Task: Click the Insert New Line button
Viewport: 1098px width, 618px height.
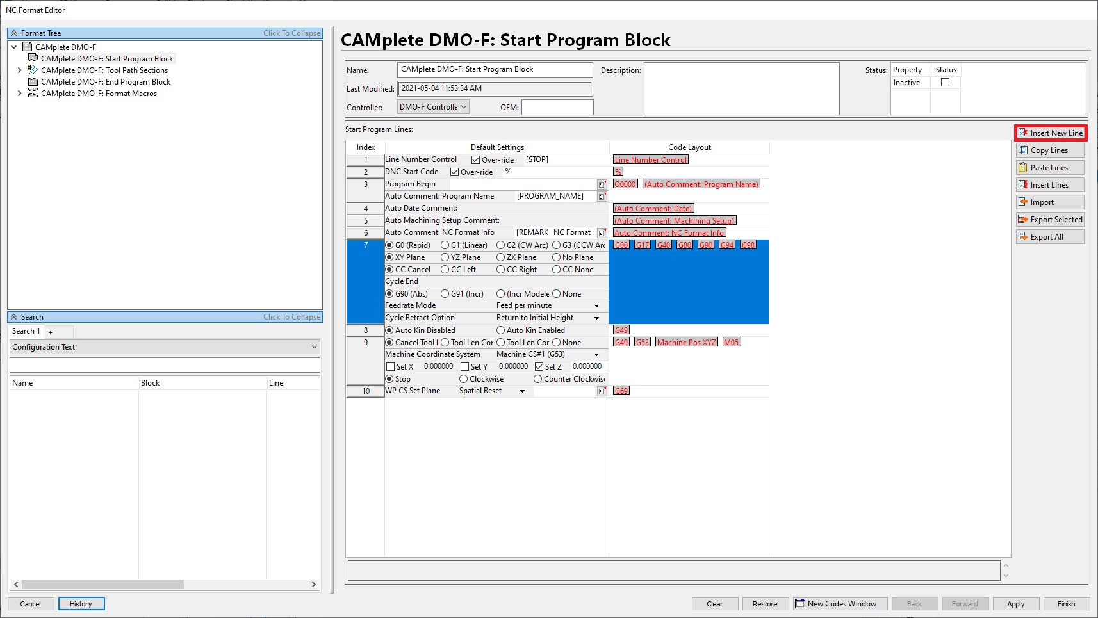Action: pyautogui.click(x=1051, y=133)
